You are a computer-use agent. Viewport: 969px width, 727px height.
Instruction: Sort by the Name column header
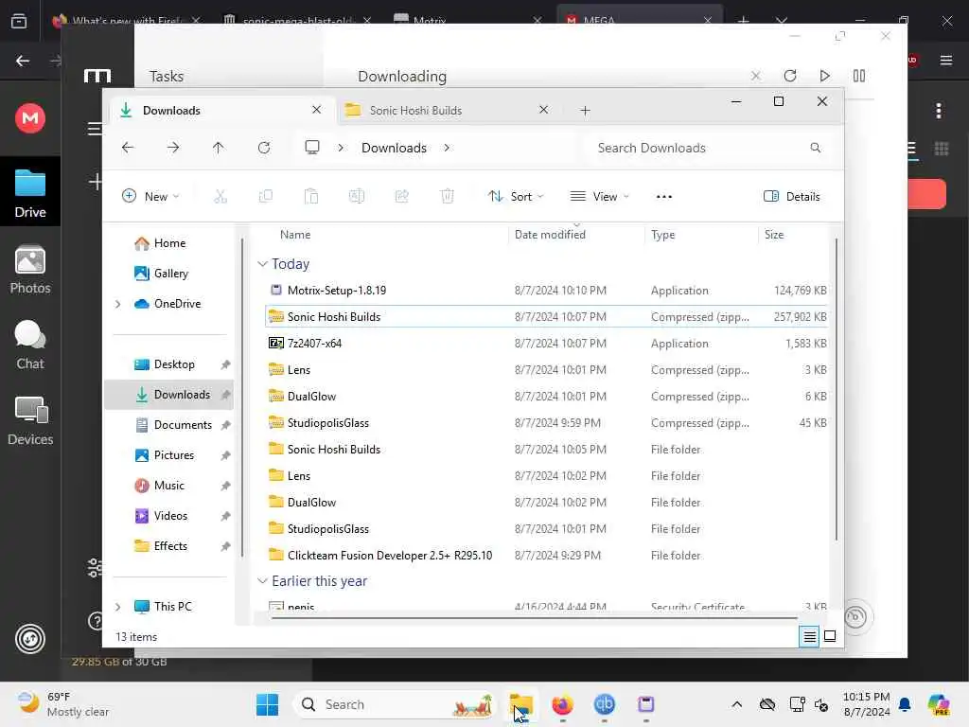(295, 235)
